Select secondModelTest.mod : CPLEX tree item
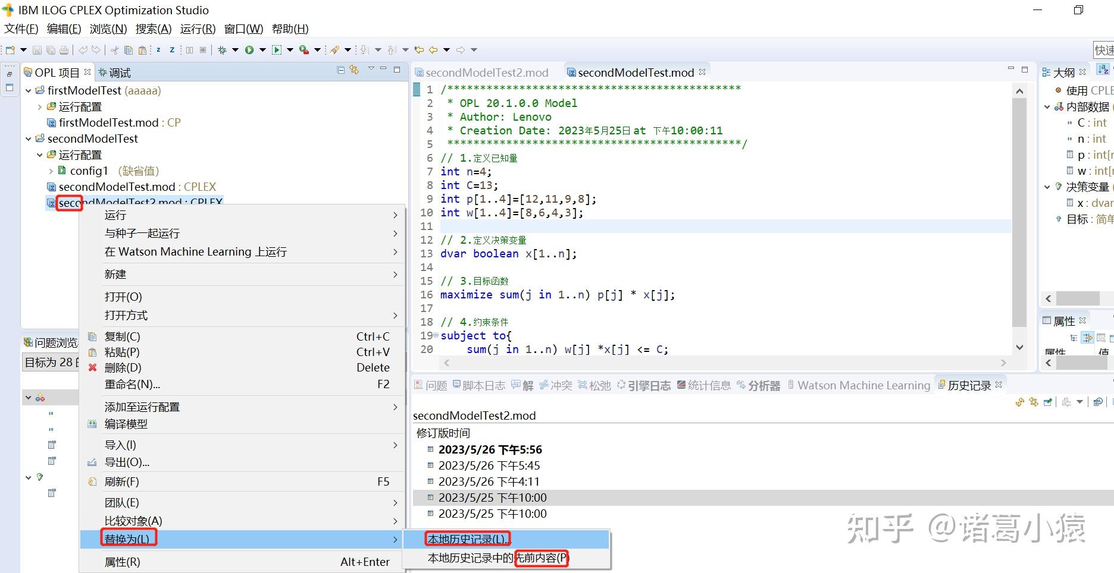The height and width of the screenshot is (573, 1114). pyautogui.click(x=132, y=187)
